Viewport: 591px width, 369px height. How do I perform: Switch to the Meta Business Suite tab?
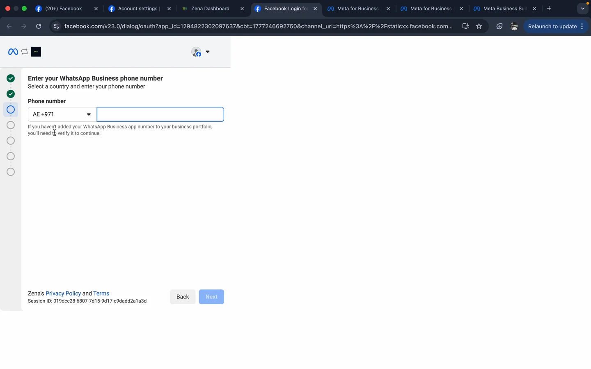click(x=505, y=8)
